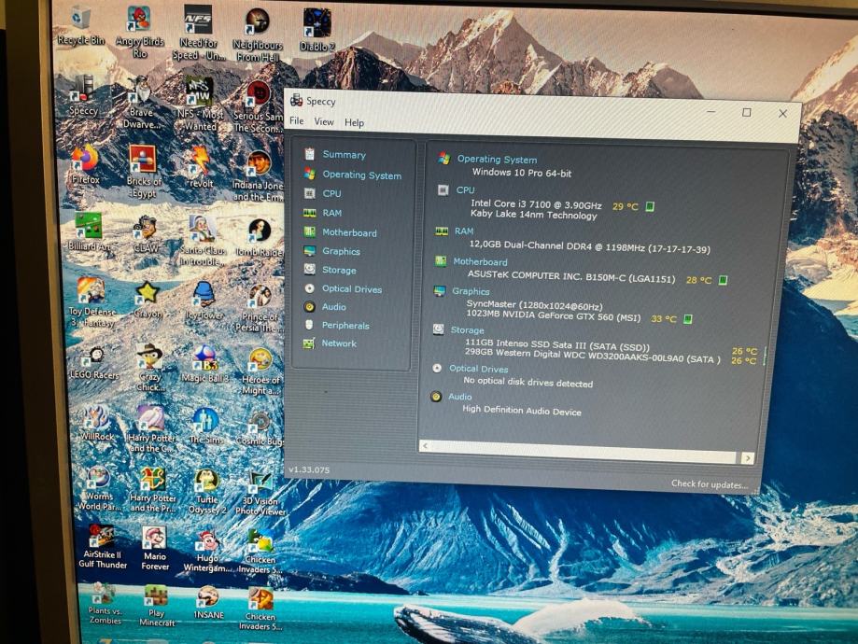
Task: Select the Diablo 2 desktop shortcut
Action: click(316, 31)
